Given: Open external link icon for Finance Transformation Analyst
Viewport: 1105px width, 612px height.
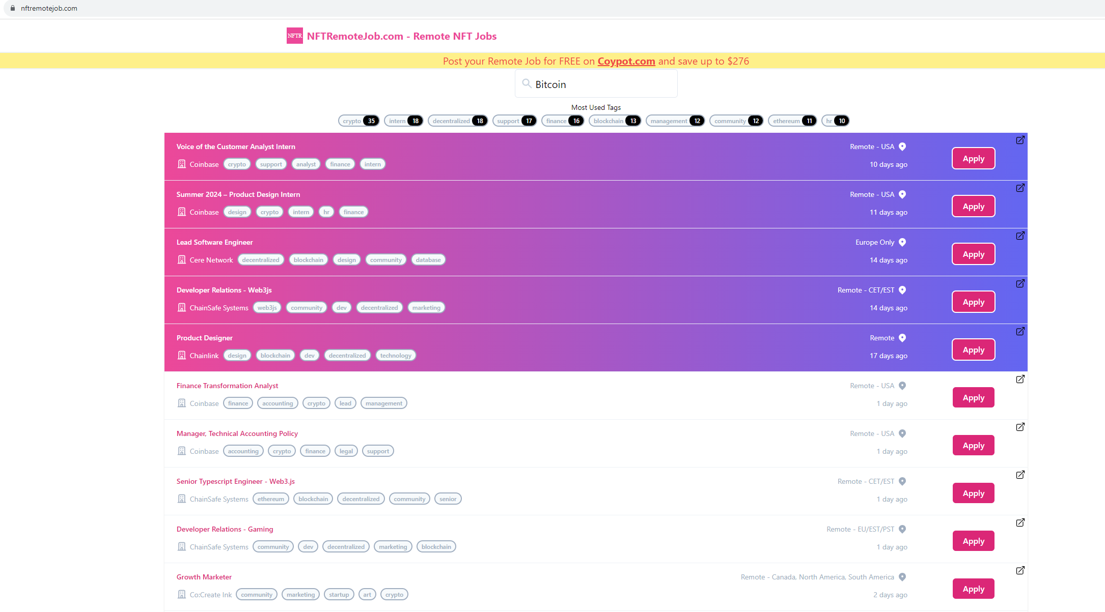Looking at the screenshot, I should coord(1020,379).
